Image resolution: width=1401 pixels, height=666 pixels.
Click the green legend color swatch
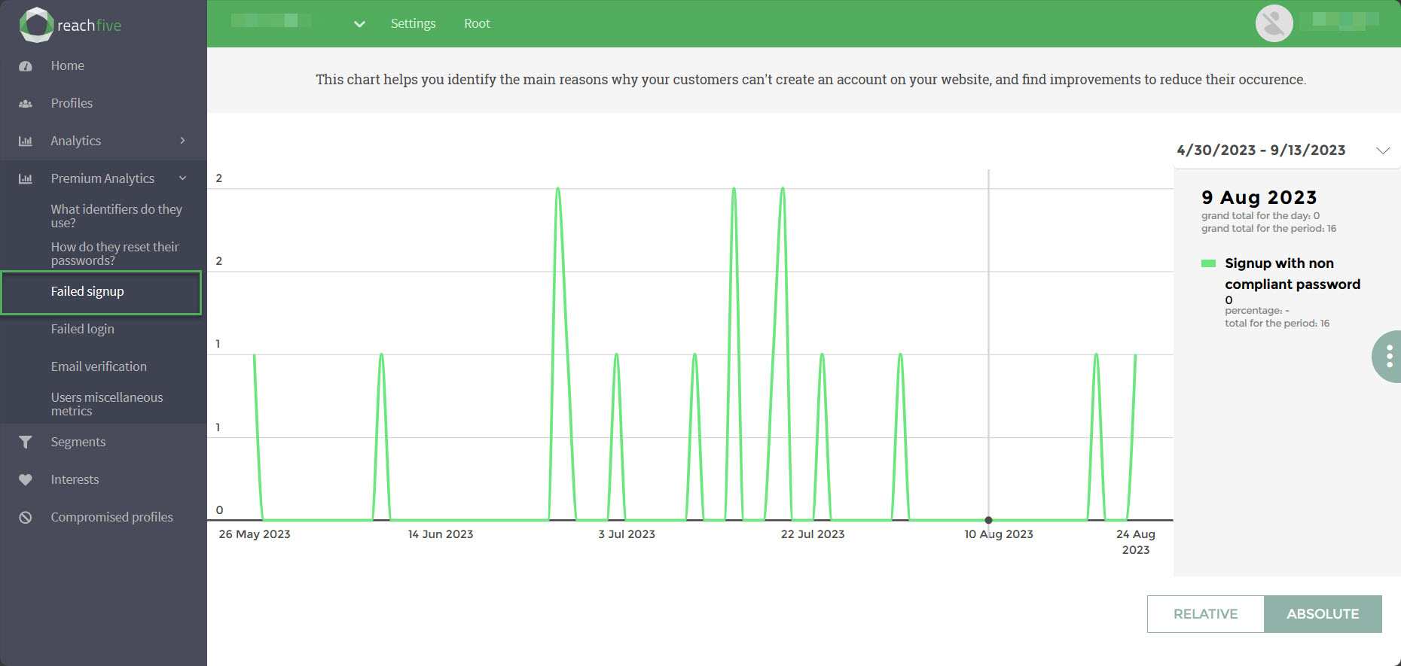tap(1208, 263)
